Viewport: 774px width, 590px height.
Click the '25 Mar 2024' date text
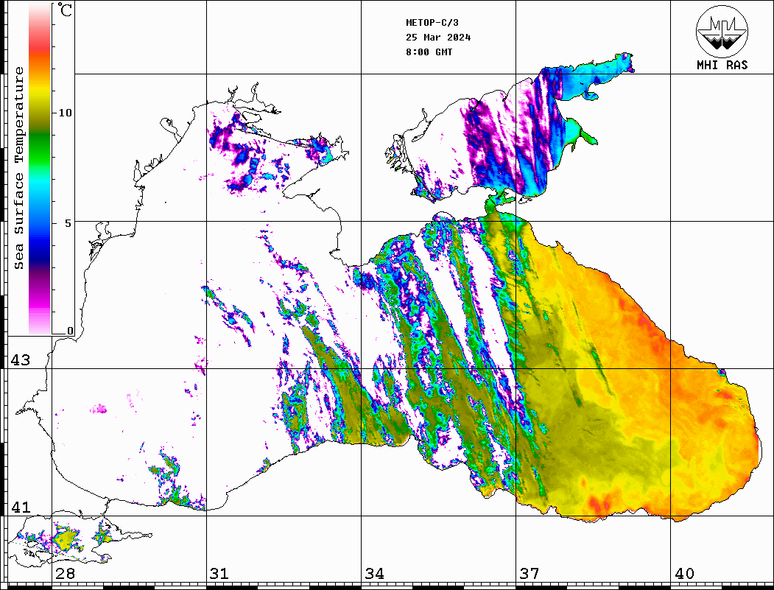[438, 38]
